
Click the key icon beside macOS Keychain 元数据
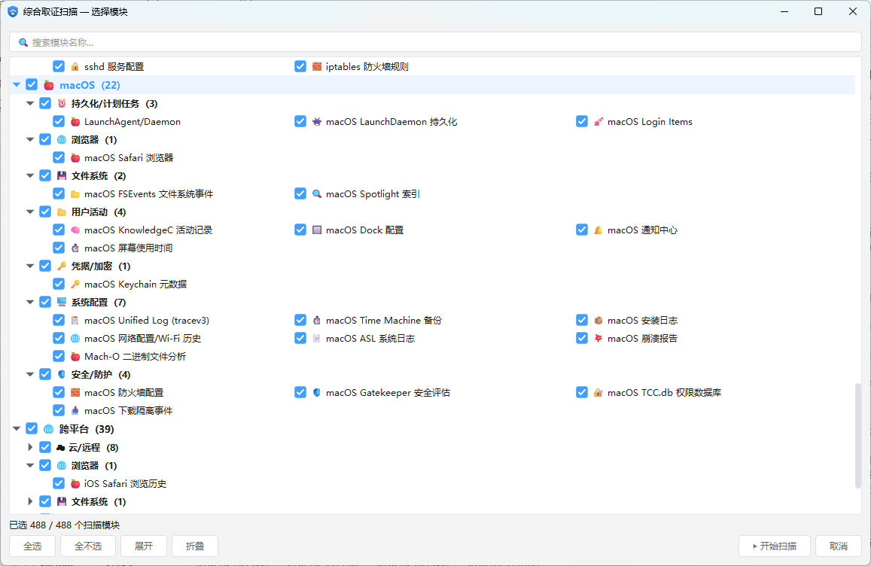pos(75,284)
